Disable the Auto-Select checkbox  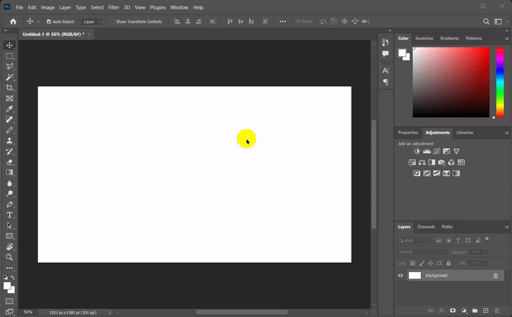pos(49,22)
